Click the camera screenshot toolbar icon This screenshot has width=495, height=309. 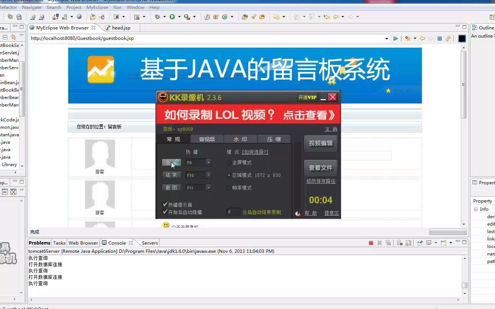coord(116,17)
